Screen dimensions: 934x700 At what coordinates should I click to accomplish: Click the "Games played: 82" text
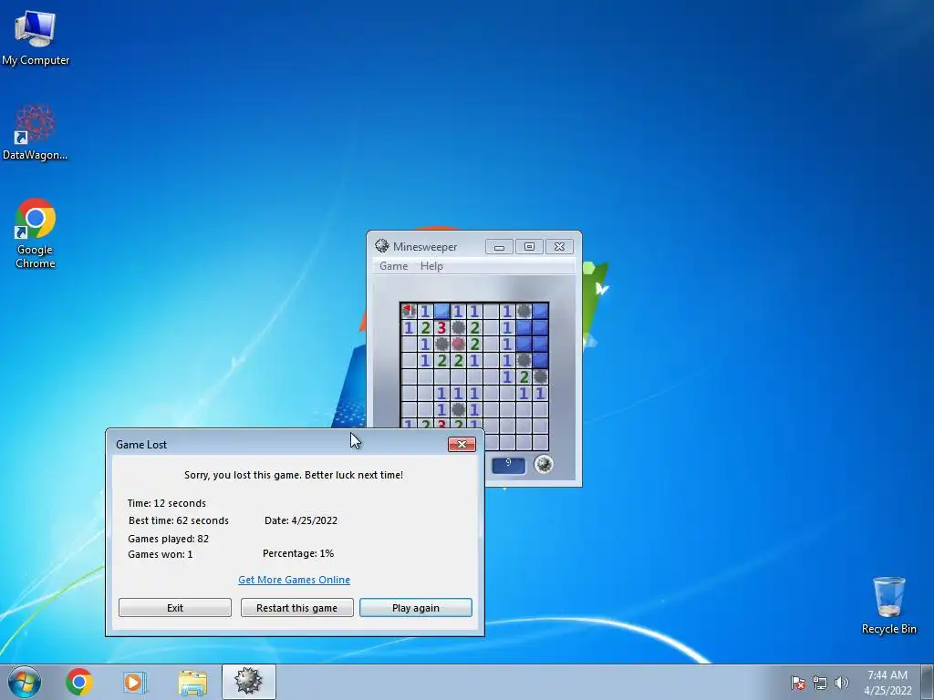click(169, 539)
